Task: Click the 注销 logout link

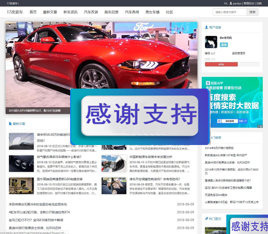Action: tap(259, 3)
